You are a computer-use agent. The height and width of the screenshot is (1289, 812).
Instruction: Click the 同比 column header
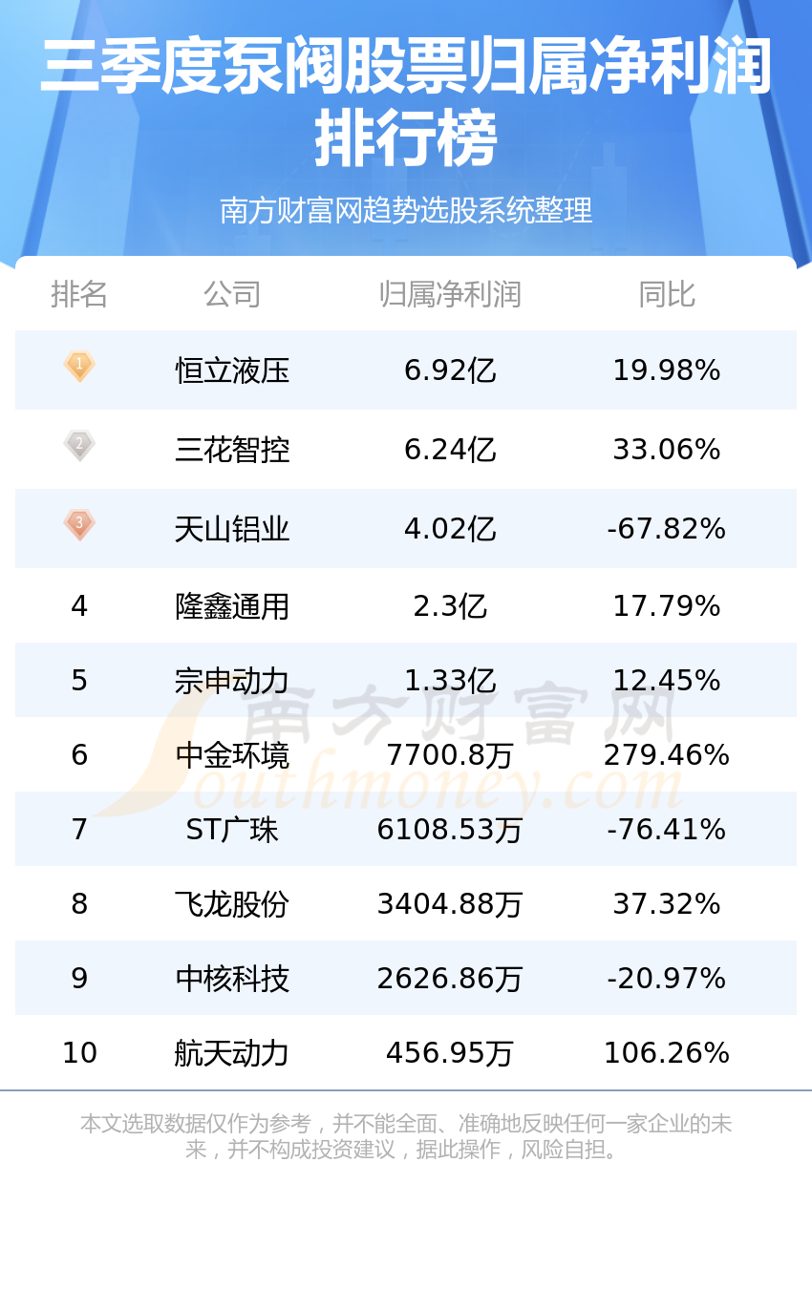(x=667, y=294)
